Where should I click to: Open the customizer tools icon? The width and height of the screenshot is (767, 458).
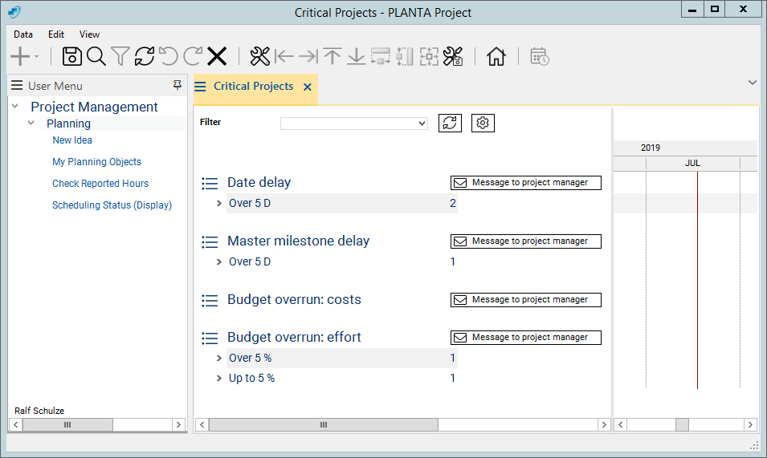[259, 56]
